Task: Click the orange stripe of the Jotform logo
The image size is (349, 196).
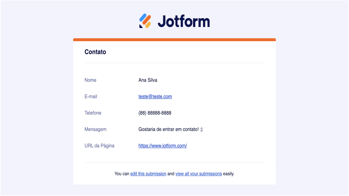Action: 147,20
